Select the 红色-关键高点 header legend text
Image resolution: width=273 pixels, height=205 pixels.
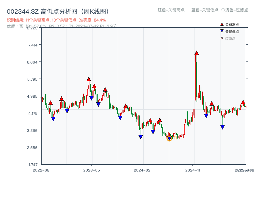pos(171,10)
